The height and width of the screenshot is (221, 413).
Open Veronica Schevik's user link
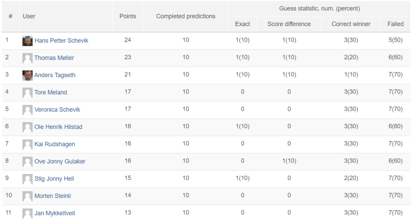click(x=57, y=109)
